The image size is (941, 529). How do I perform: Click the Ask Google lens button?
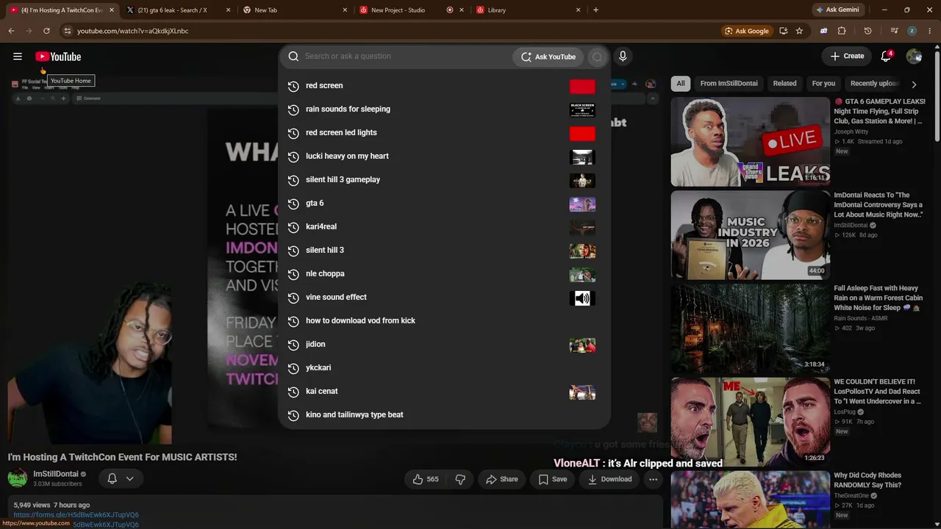tap(747, 31)
